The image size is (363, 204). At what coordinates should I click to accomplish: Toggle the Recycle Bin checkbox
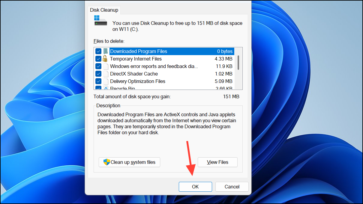[98, 88]
